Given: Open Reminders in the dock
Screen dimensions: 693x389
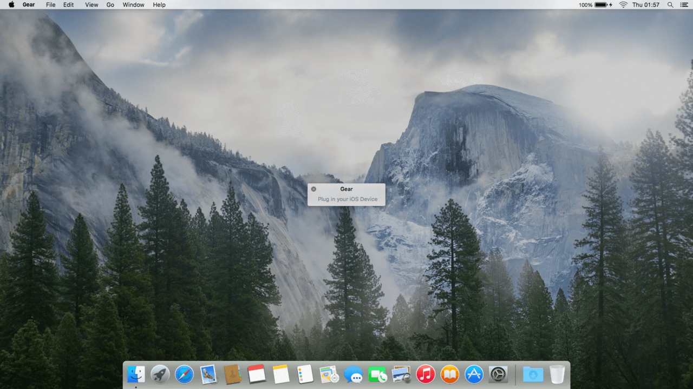Looking at the screenshot, I should [305, 374].
